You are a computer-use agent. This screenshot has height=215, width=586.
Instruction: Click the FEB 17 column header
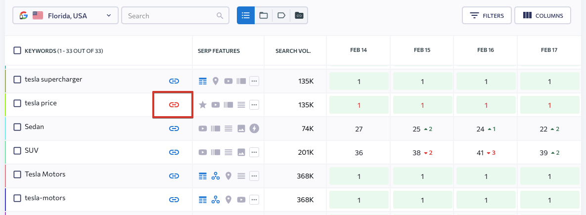(x=549, y=50)
